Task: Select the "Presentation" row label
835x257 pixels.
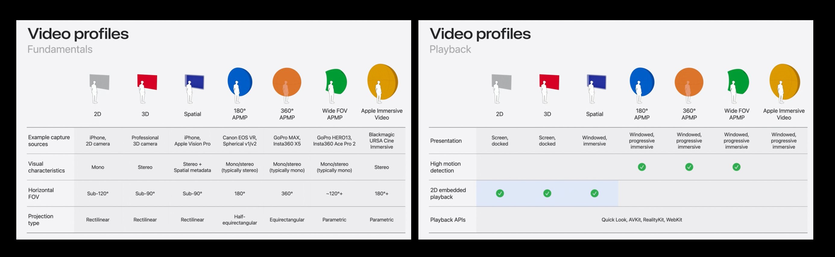Action: click(x=446, y=141)
